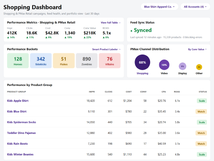Screen dimensions: 214x161
Task: Sort by the CONV column header
Action: tap(143, 92)
